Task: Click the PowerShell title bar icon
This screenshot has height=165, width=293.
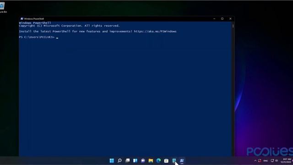Action: [x=22, y=19]
